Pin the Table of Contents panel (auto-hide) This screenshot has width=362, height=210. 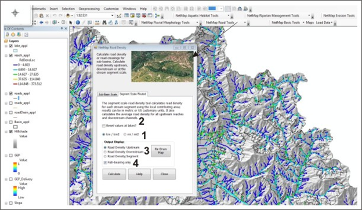coord(61,28)
